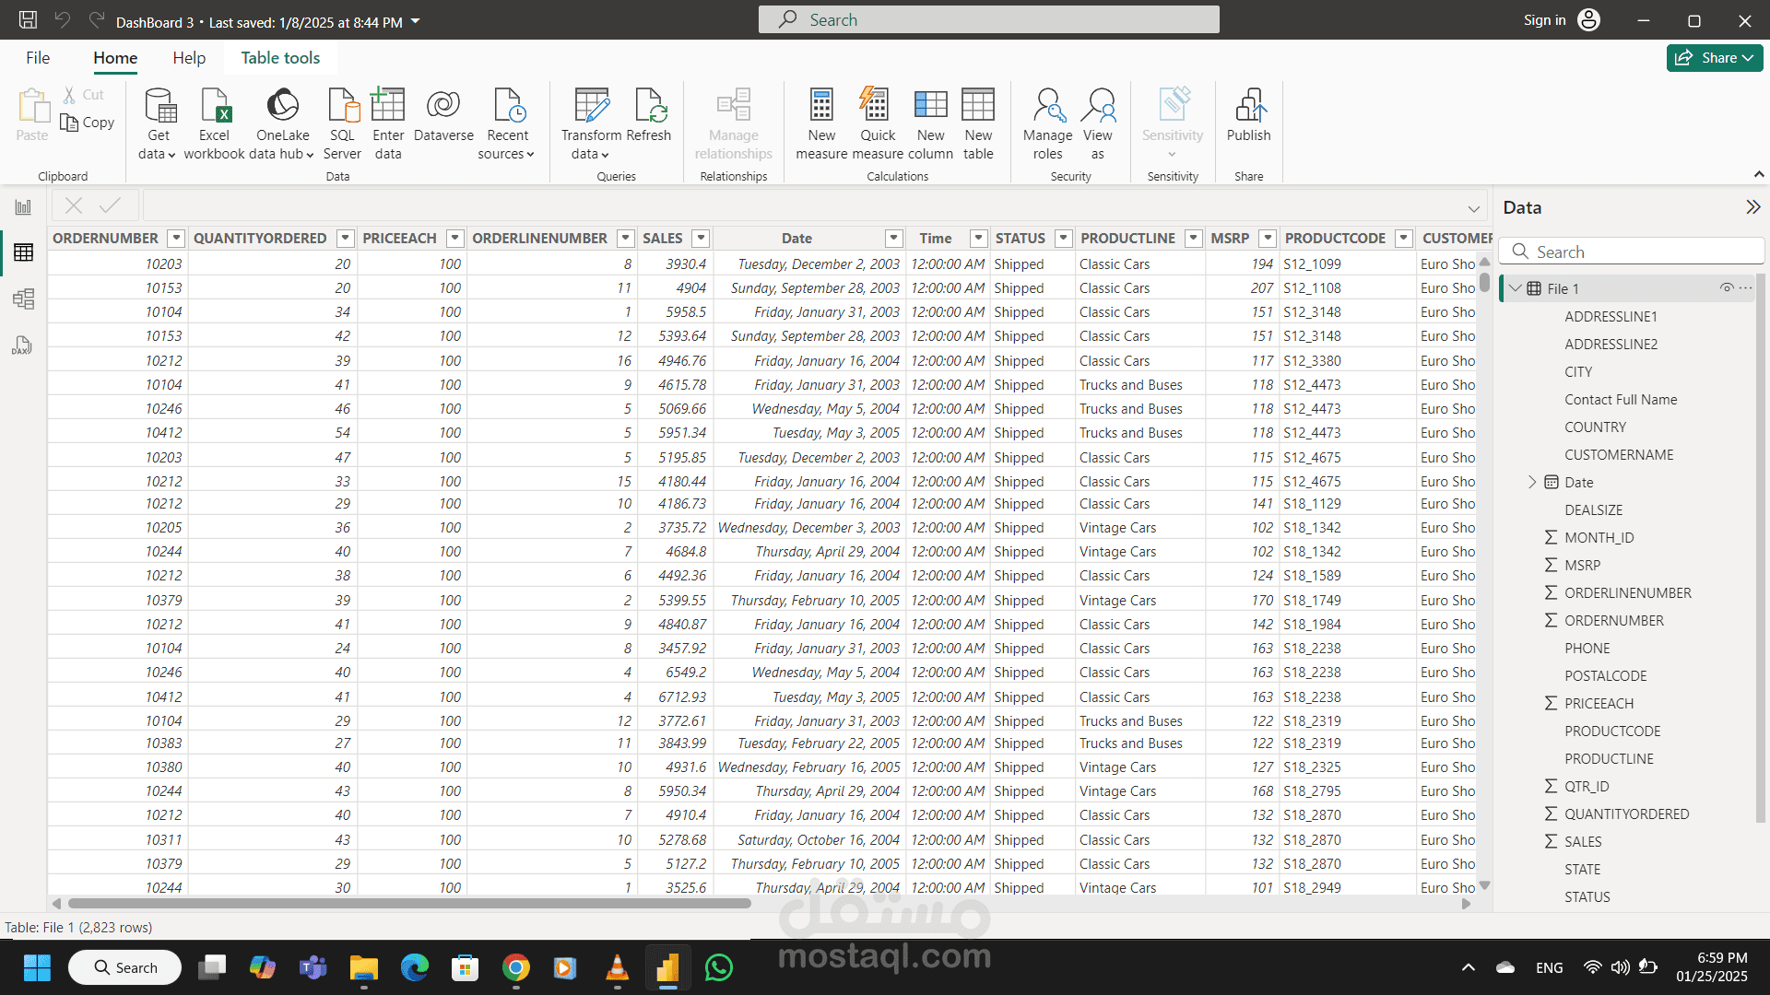The image size is (1770, 995).
Task: Click Sign in
Action: [x=1544, y=20]
